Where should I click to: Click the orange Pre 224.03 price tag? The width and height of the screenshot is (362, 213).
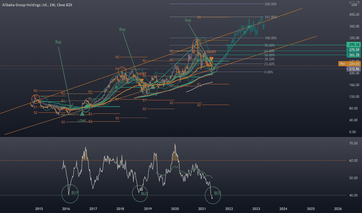pos(349,64)
